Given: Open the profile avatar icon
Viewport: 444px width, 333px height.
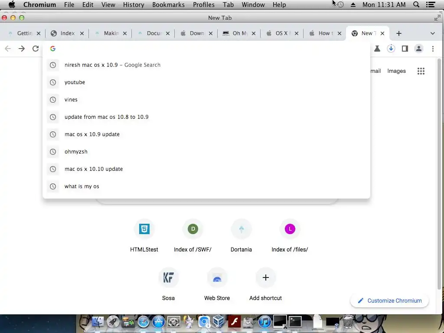Looking at the screenshot, I should pos(419,49).
